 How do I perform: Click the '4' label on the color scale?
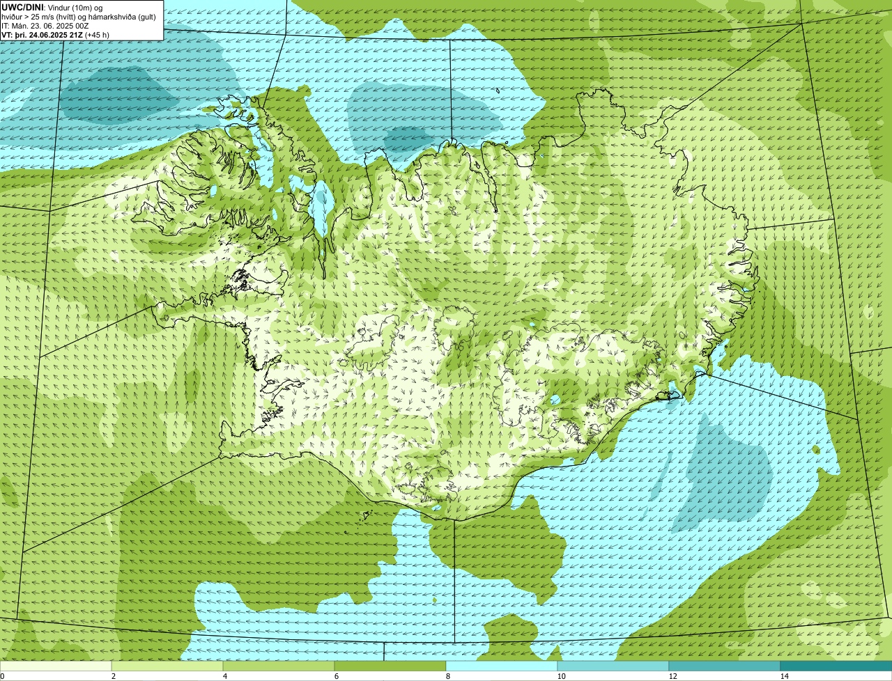click(224, 676)
